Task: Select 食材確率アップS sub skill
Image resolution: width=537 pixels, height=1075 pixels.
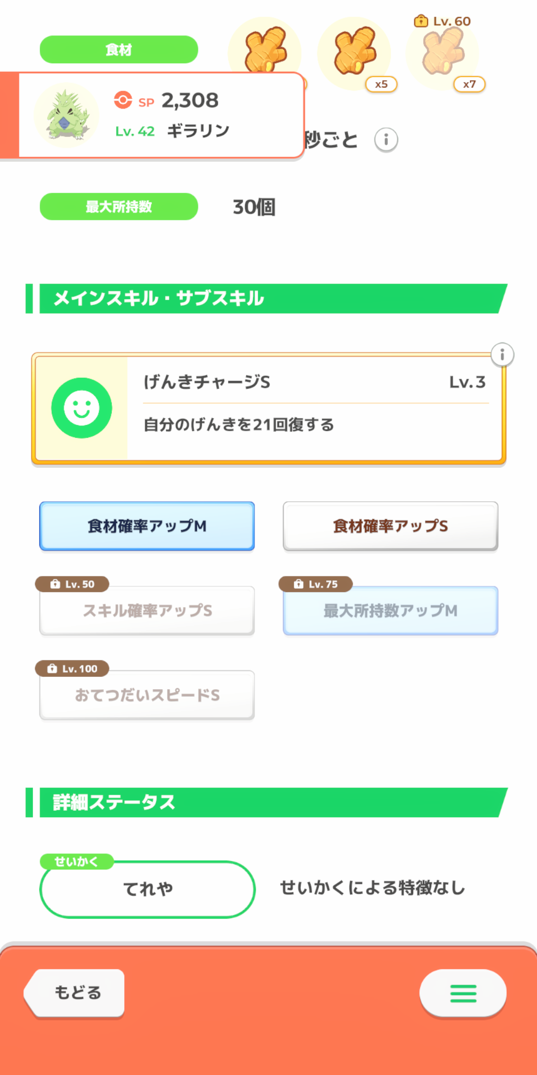Action: click(390, 526)
